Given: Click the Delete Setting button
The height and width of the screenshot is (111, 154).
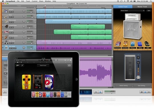Looking at the screenshot, I should [x=123, y=86].
